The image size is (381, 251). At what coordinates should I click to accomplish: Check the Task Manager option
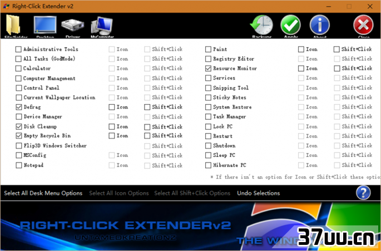[x=208, y=117]
